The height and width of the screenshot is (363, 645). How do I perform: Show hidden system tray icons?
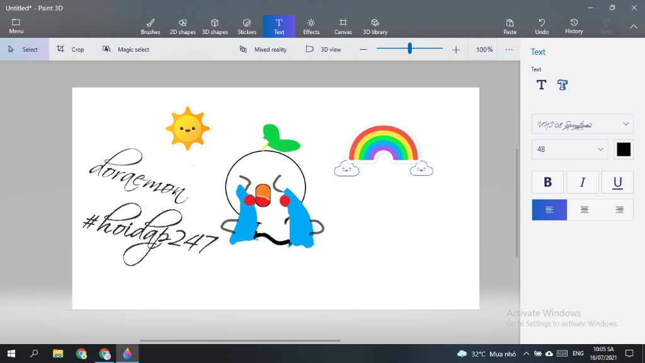click(x=526, y=354)
